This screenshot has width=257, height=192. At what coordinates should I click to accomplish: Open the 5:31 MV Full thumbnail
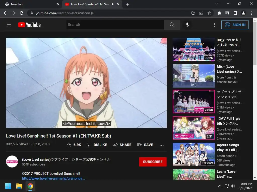[x=194, y=128]
